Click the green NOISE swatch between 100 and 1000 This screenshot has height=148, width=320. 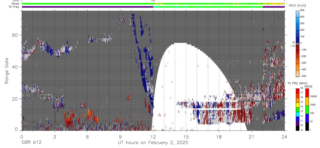(x=307, y=109)
